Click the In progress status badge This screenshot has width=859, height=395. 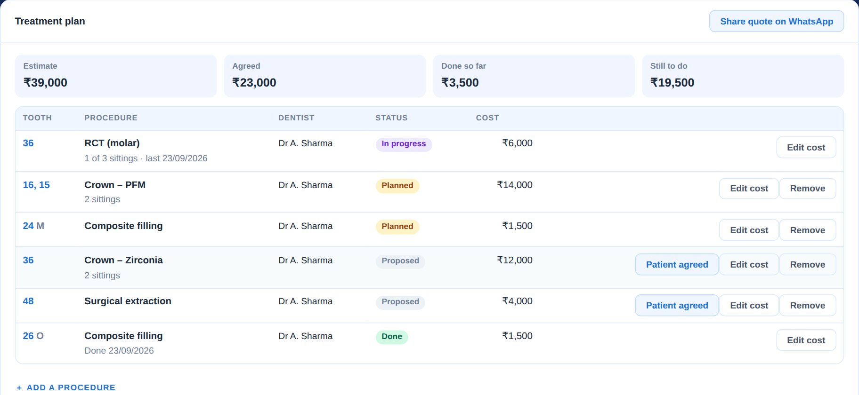coord(404,144)
